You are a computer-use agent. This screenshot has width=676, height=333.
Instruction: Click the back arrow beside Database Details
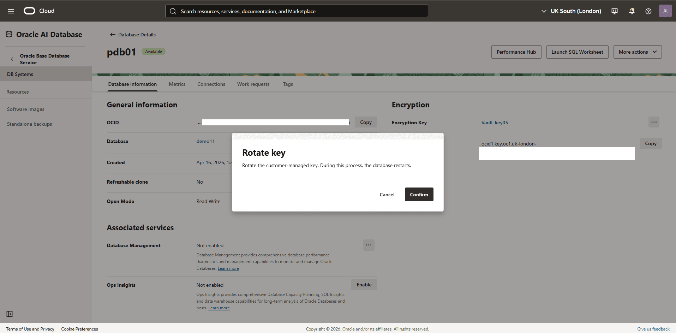pyautogui.click(x=113, y=35)
